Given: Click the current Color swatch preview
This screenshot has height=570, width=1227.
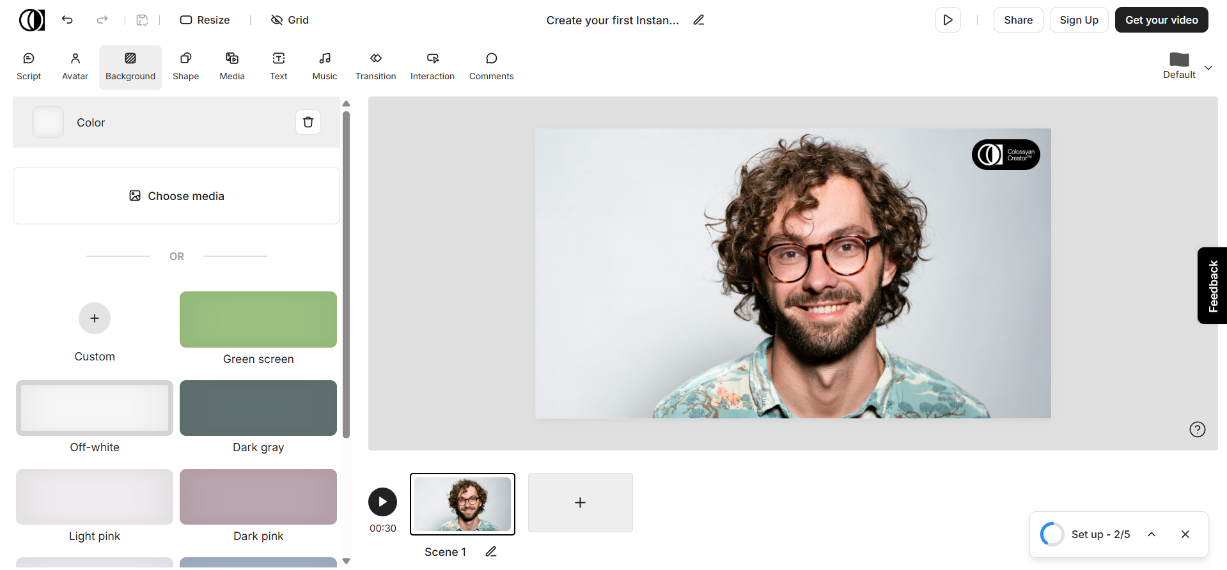Looking at the screenshot, I should tap(48, 122).
